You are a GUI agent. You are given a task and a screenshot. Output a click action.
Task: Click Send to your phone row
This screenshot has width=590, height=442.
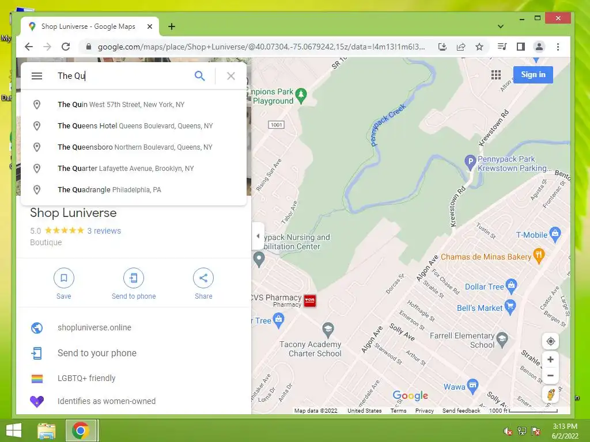click(134, 353)
